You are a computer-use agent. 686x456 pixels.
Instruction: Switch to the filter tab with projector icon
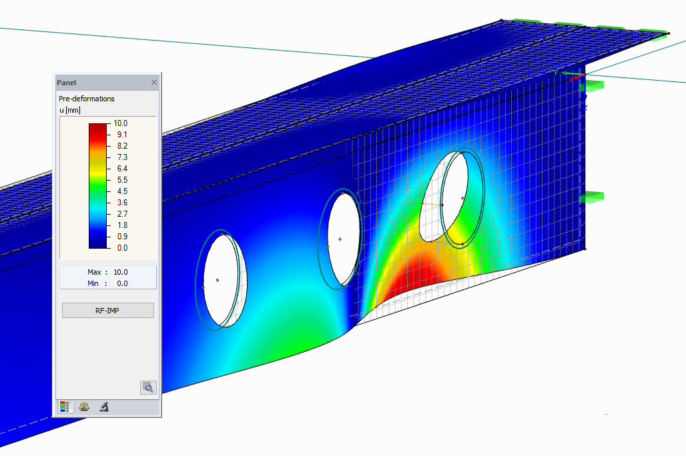point(103,407)
